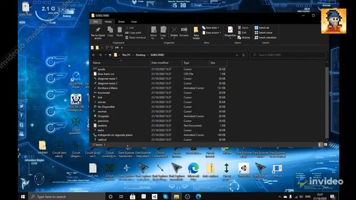Image resolution: width=356 pixels, height=200 pixels.
Task: Switch to the View ribbon tab
Action: (x=133, y=22)
